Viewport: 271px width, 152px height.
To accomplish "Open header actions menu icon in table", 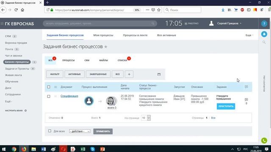I will coord(55,87).
